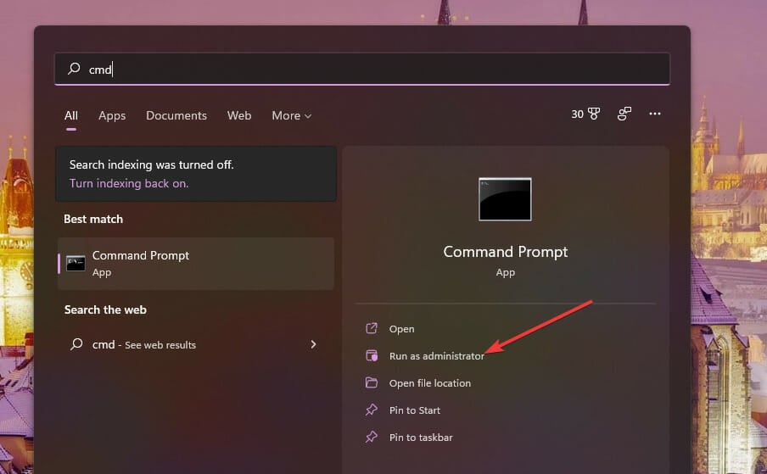This screenshot has width=767, height=474.
Task: Choose Run as administrator
Action: tap(437, 356)
